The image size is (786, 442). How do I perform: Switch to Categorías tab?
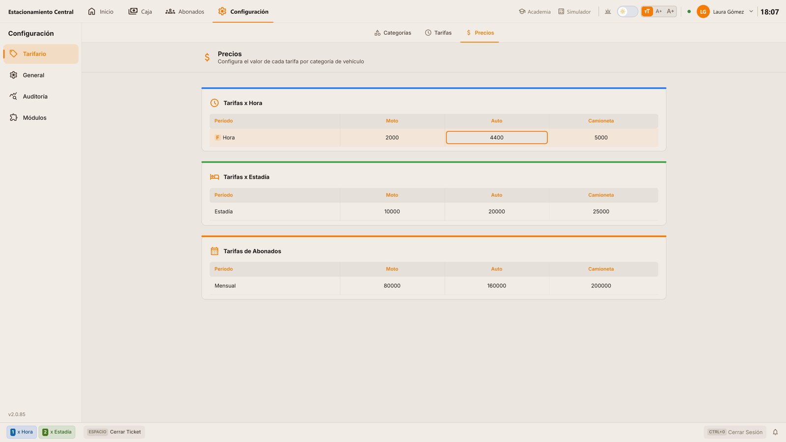(x=393, y=33)
